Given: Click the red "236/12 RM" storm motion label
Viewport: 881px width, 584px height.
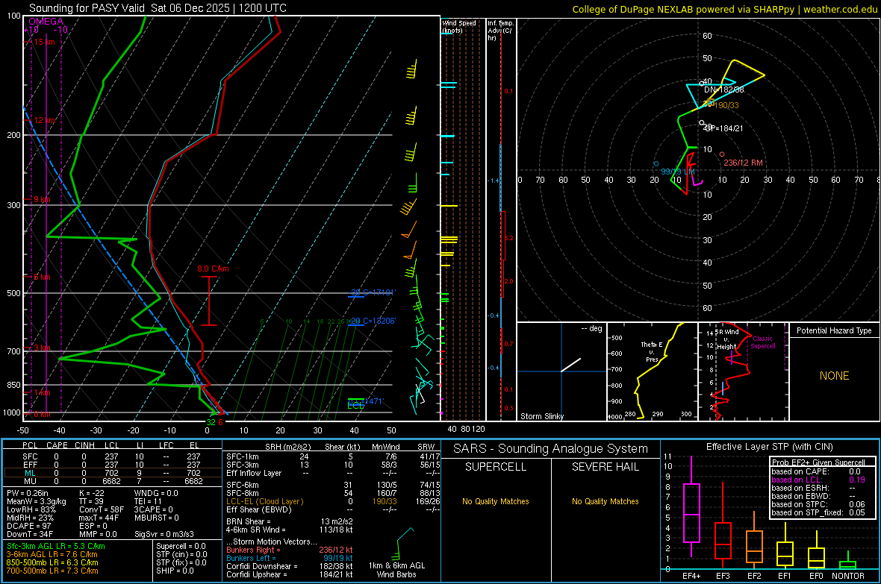Looking at the screenshot, I should [743, 163].
